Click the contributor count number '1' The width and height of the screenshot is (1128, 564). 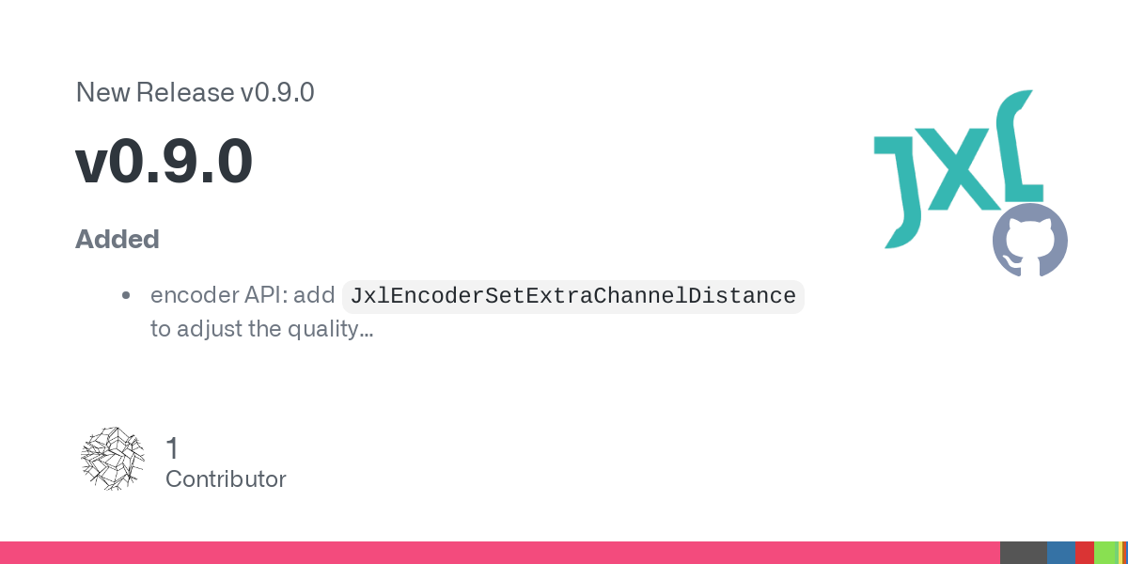coord(172,448)
